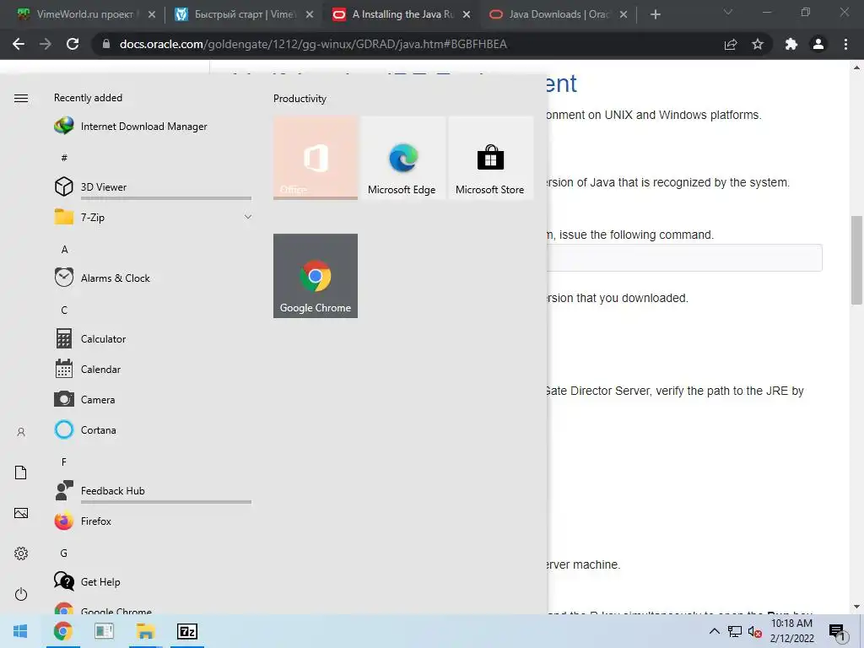Click the Power button in Start

pyautogui.click(x=21, y=594)
